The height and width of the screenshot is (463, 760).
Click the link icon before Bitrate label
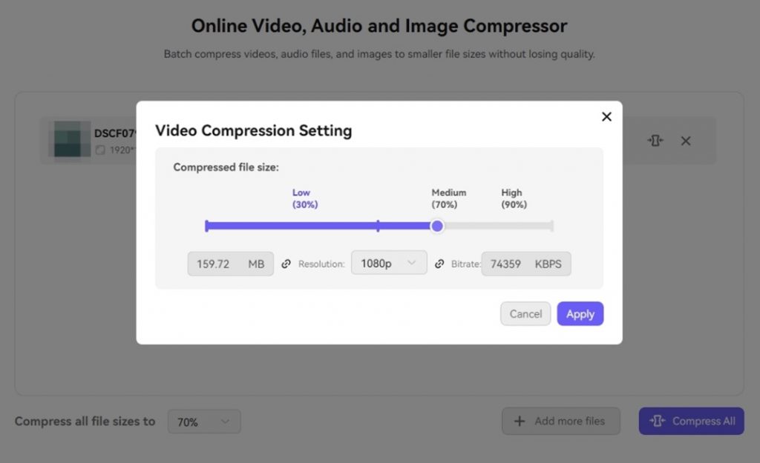439,264
